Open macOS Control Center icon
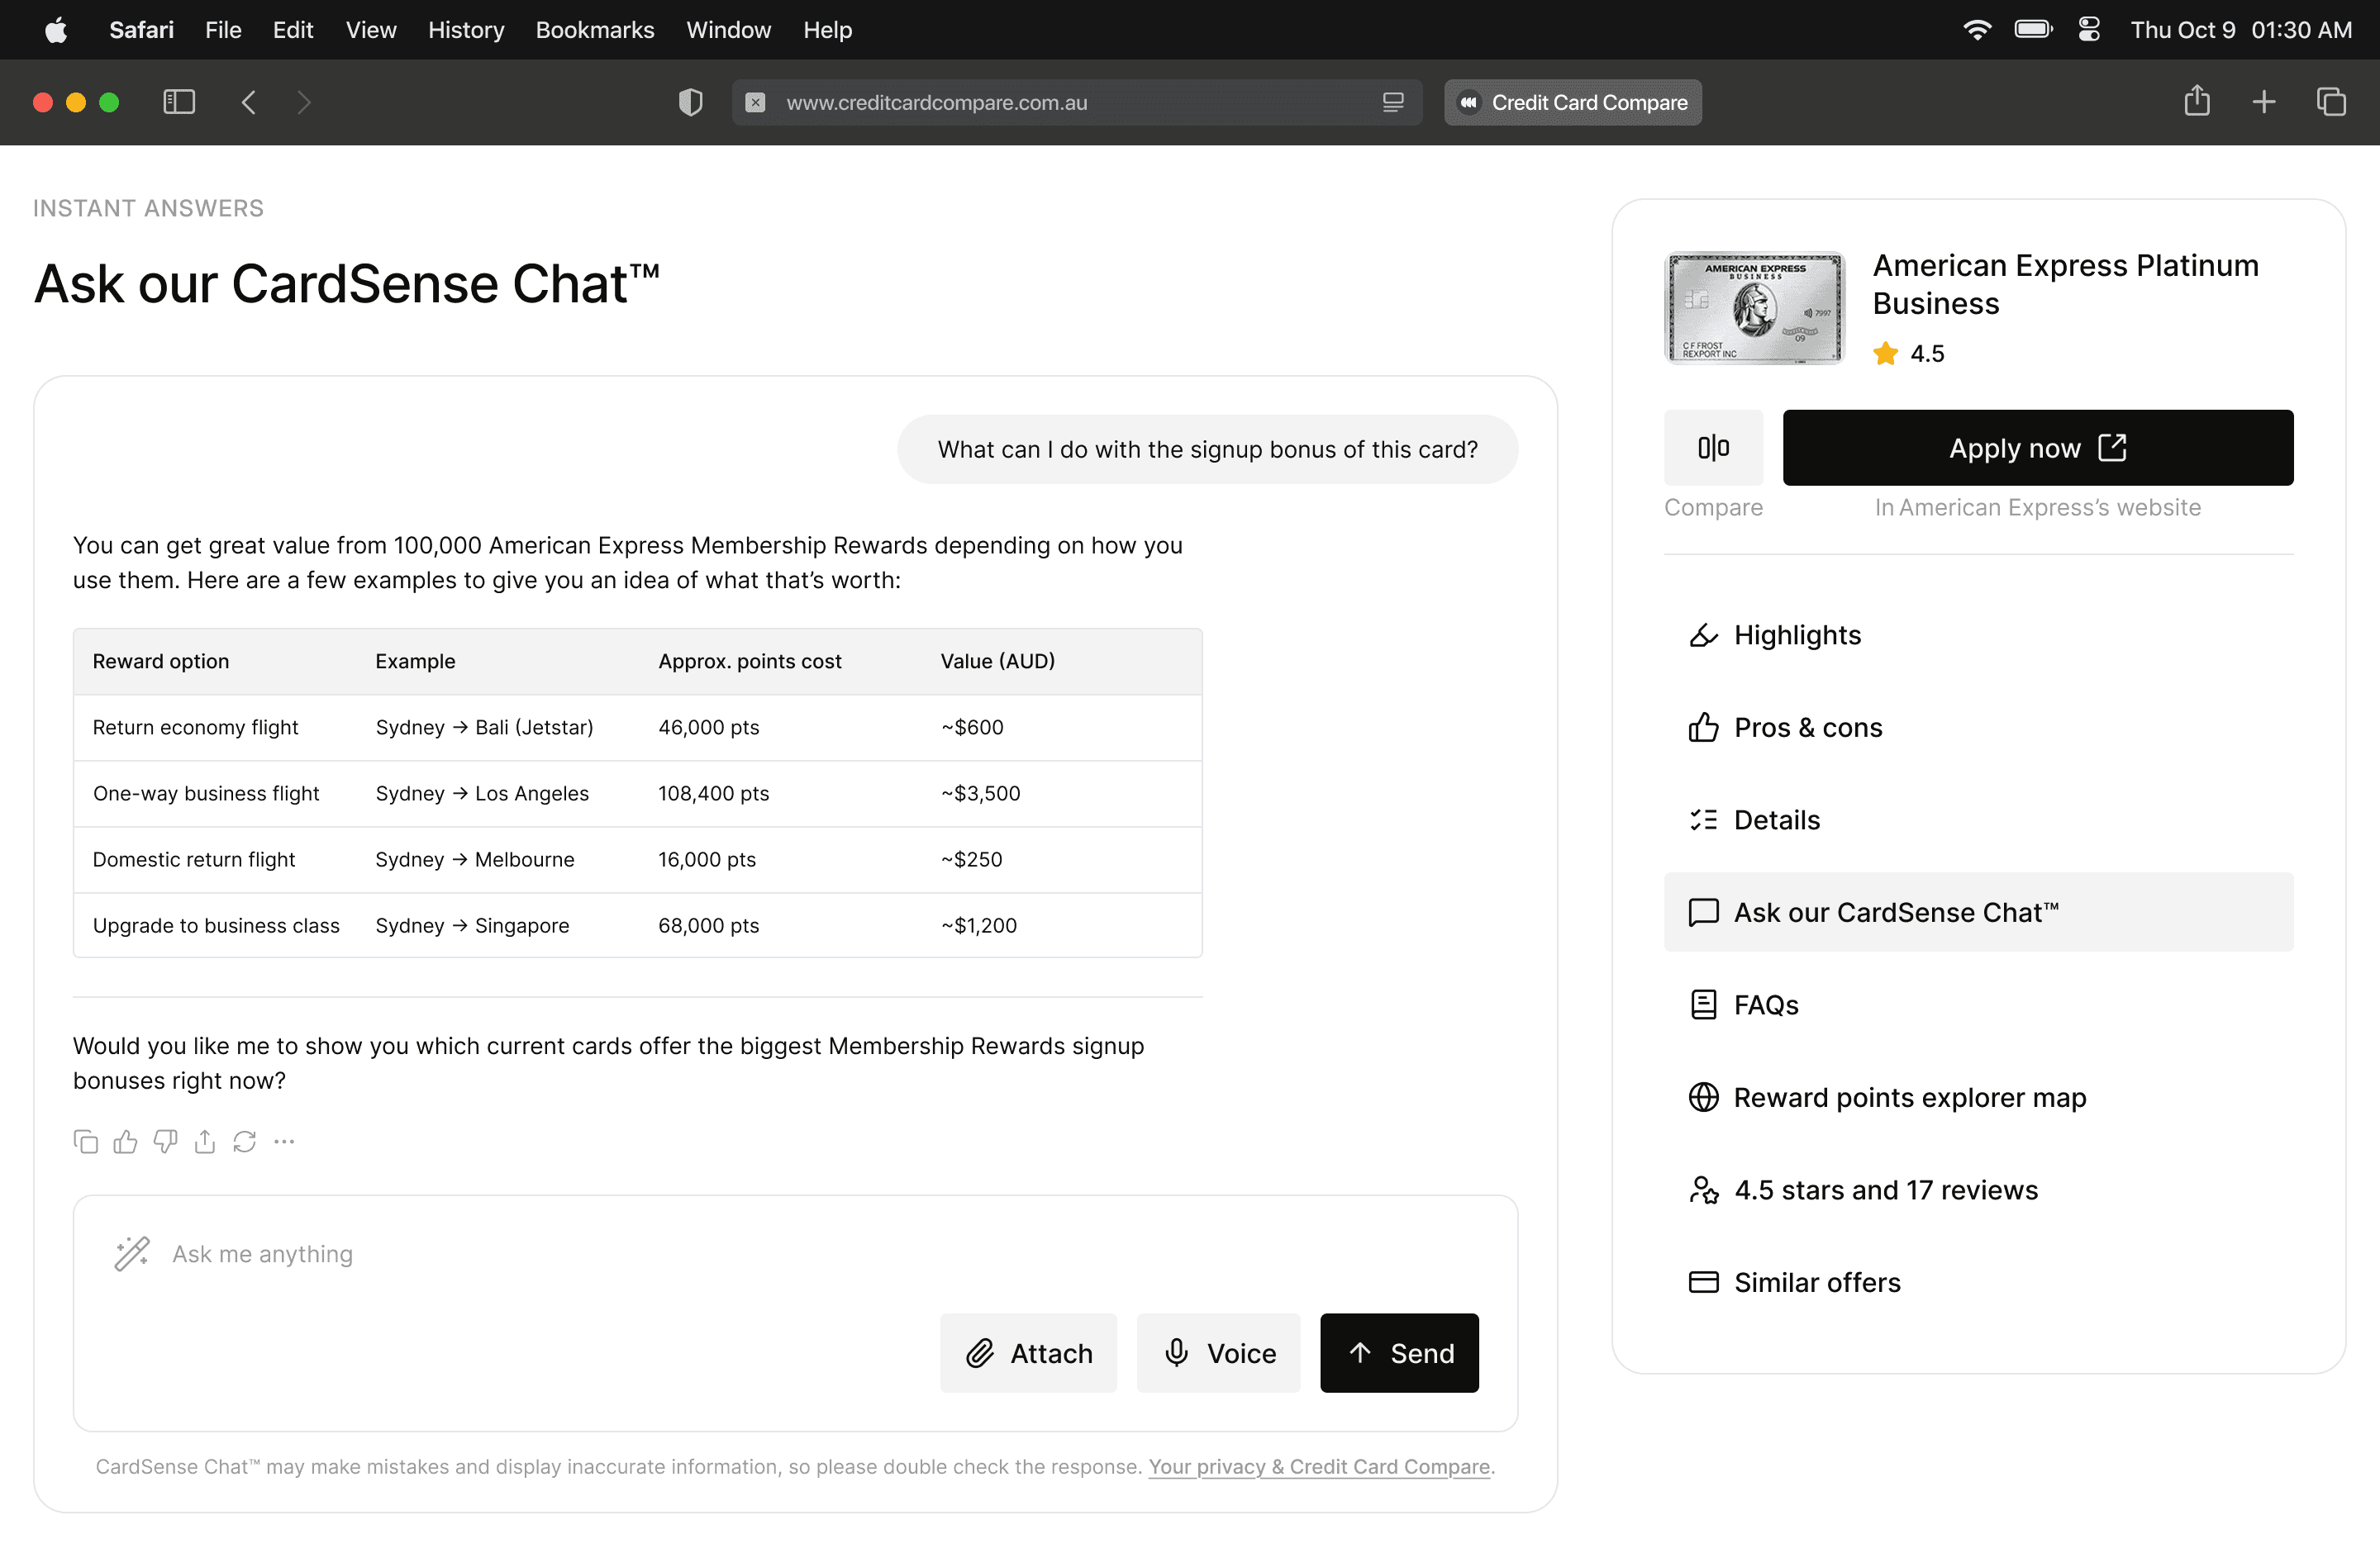The width and height of the screenshot is (2380, 1553). pos(2089,30)
